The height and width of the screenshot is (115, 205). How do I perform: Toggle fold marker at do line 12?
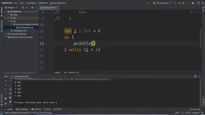(53, 37)
